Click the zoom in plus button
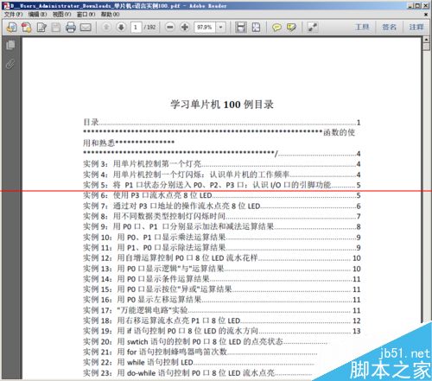This screenshot has height=381, width=432. 185,28
